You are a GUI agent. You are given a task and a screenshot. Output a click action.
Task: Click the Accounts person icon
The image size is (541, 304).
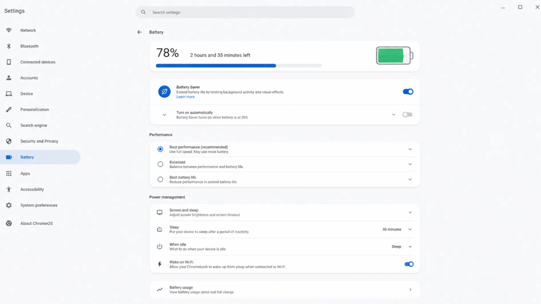click(9, 78)
